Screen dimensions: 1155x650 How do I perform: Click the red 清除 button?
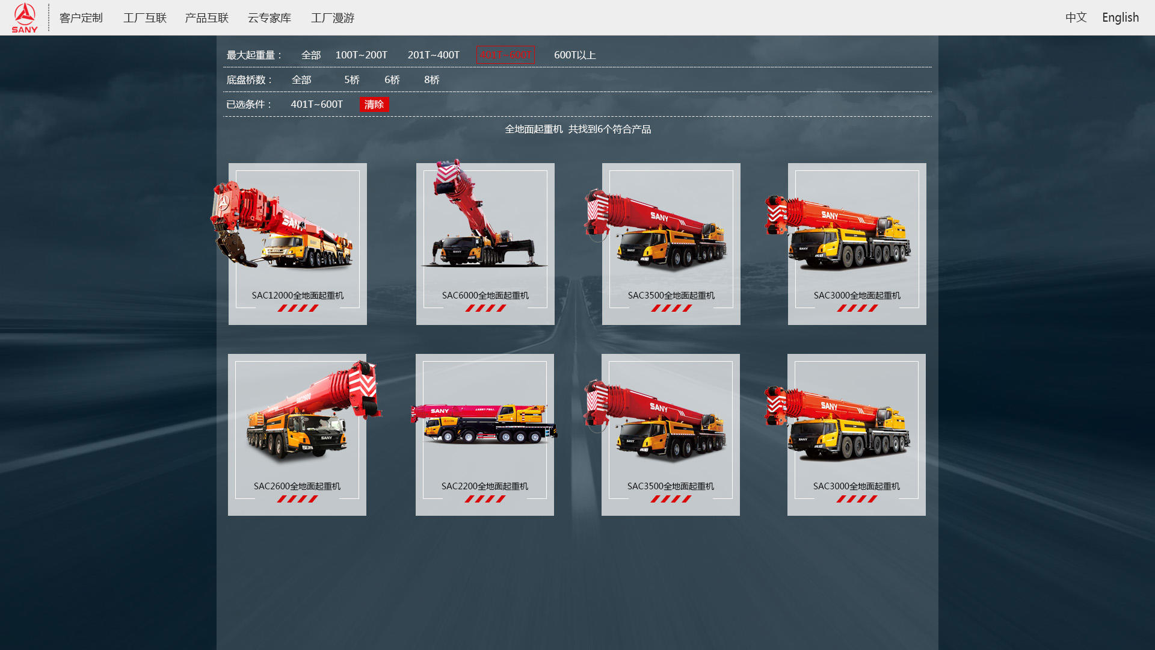tap(374, 104)
